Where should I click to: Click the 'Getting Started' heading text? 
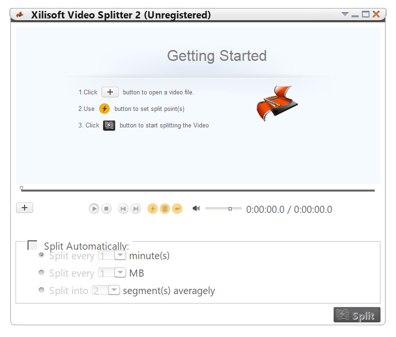click(217, 56)
